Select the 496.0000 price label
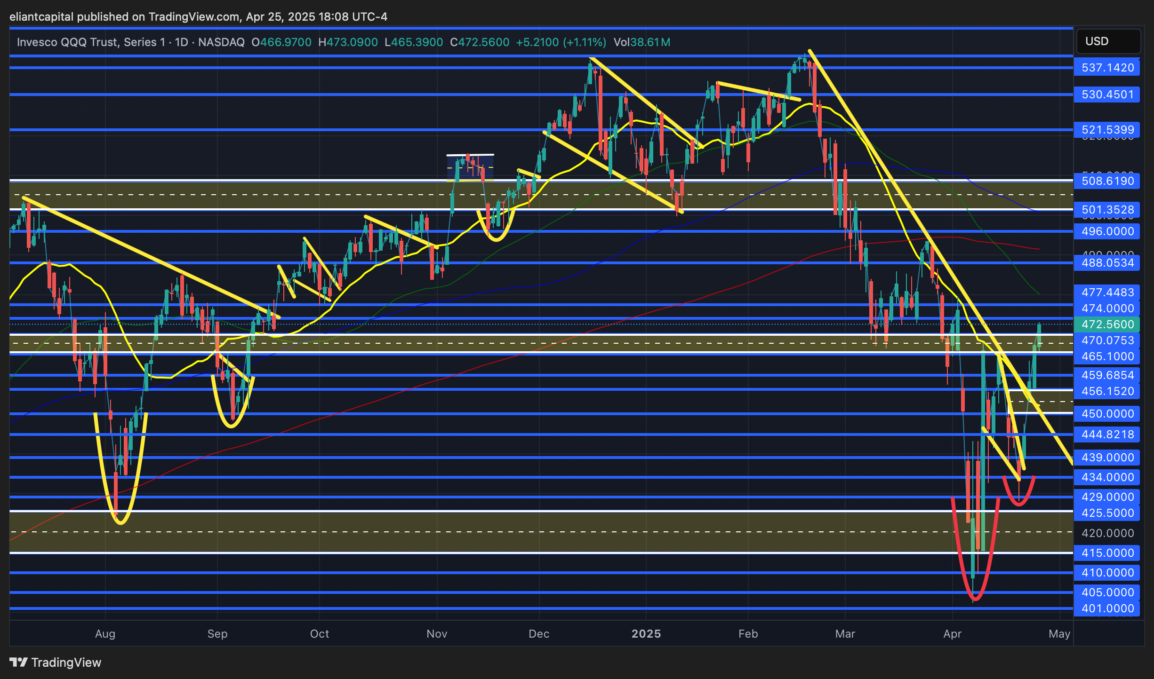 click(1107, 231)
